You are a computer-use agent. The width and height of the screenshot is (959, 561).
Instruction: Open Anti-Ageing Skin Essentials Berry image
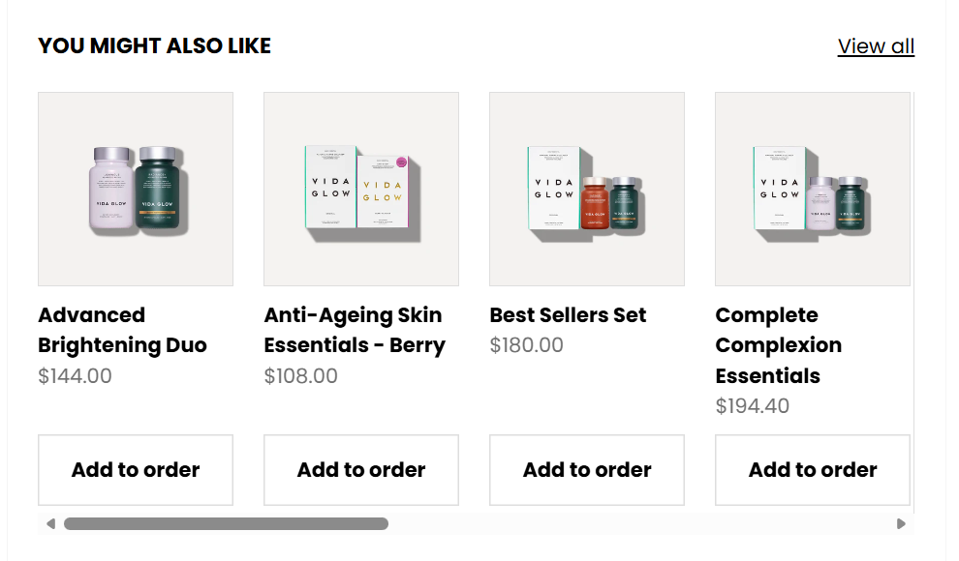point(361,189)
